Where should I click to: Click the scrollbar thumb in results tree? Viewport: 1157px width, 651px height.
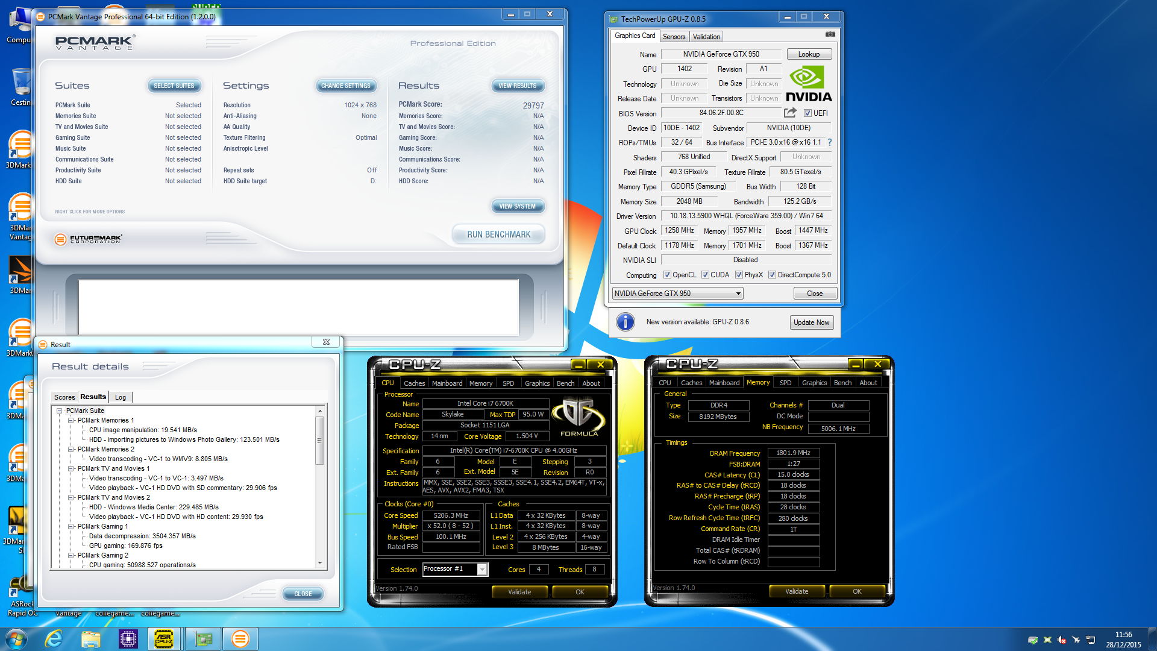(320, 440)
